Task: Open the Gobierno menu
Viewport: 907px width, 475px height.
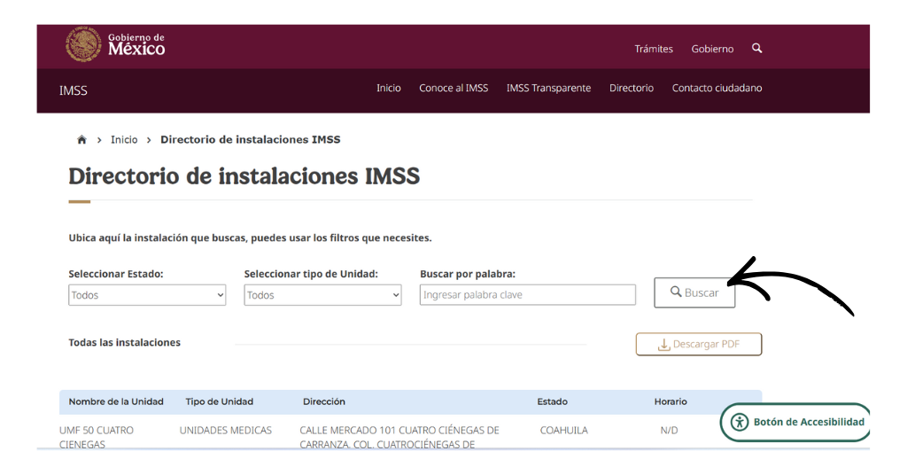Action: click(x=712, y=49)
